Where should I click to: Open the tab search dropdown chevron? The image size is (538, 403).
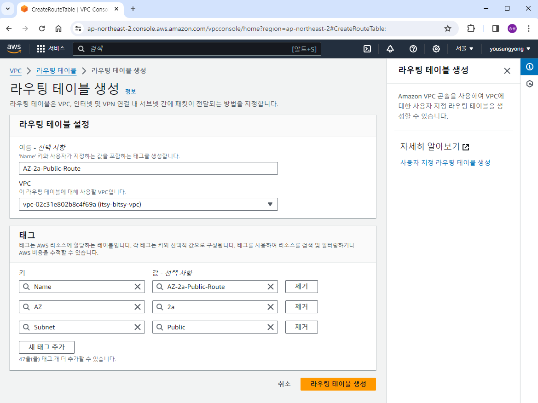[x=7, y=9]
